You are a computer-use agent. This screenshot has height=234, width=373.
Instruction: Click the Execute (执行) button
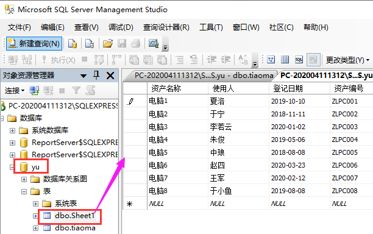pos(59,60)
